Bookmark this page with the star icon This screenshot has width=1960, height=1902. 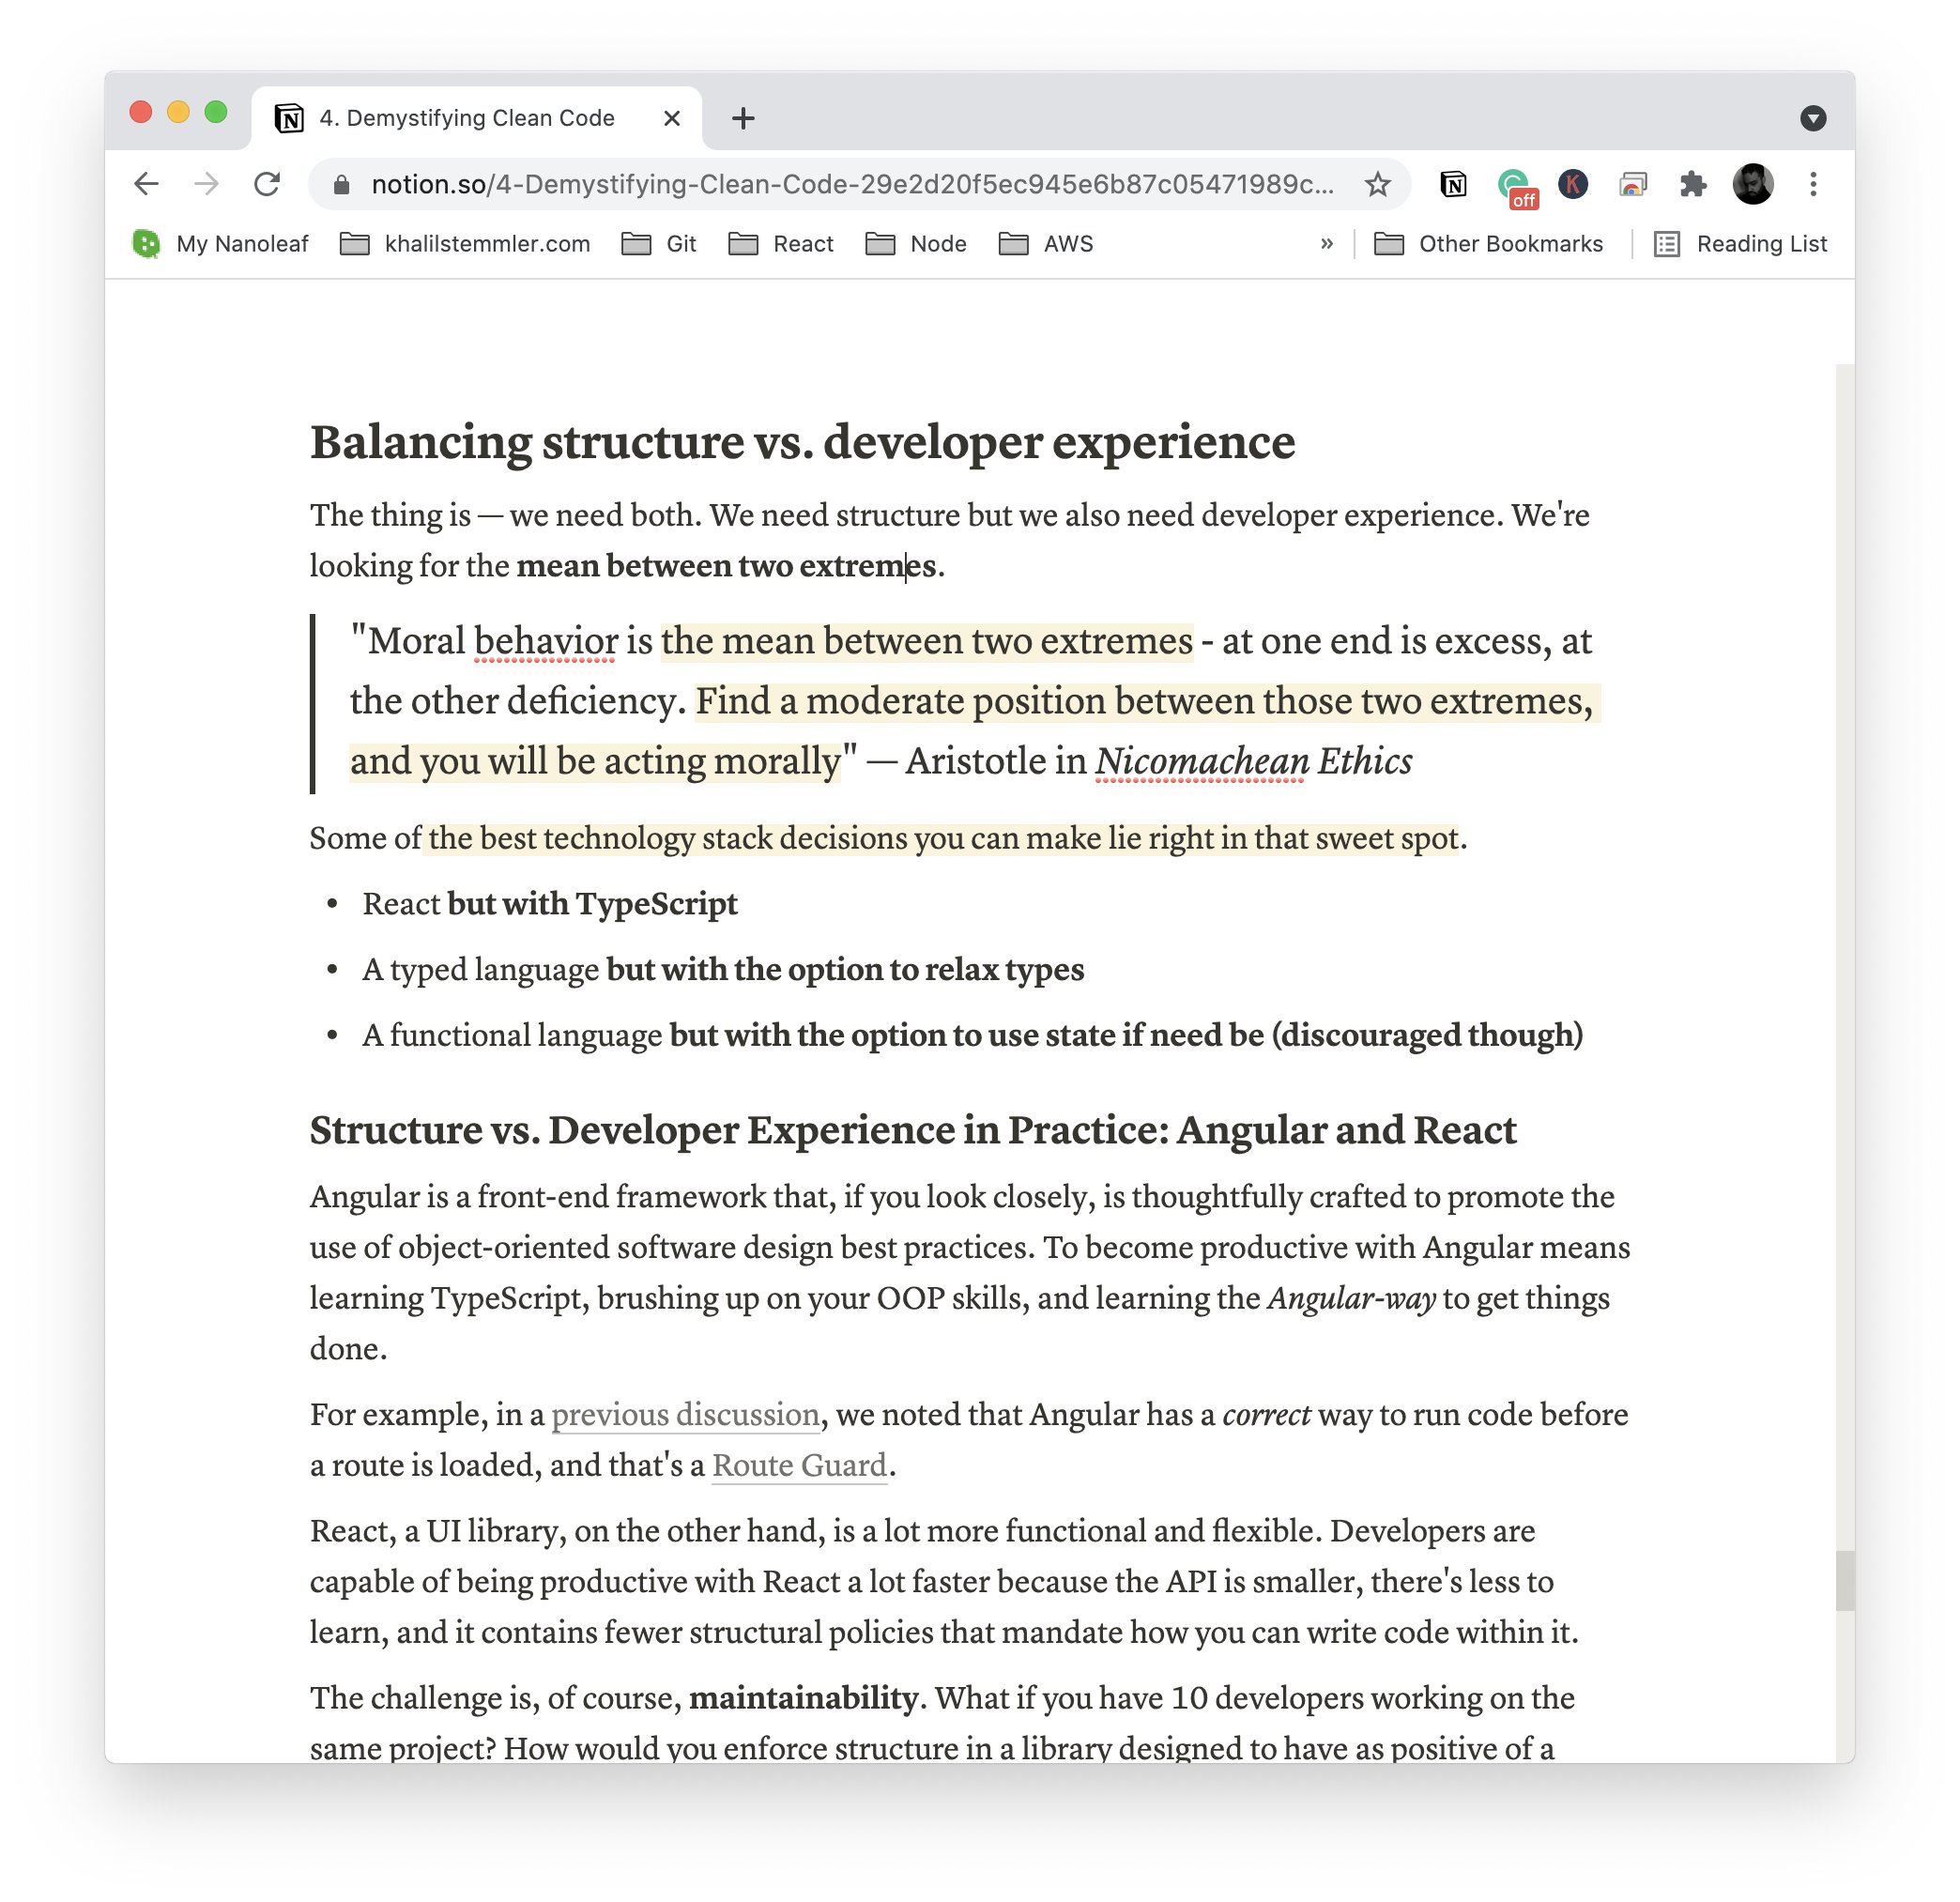coord(1377,184)
